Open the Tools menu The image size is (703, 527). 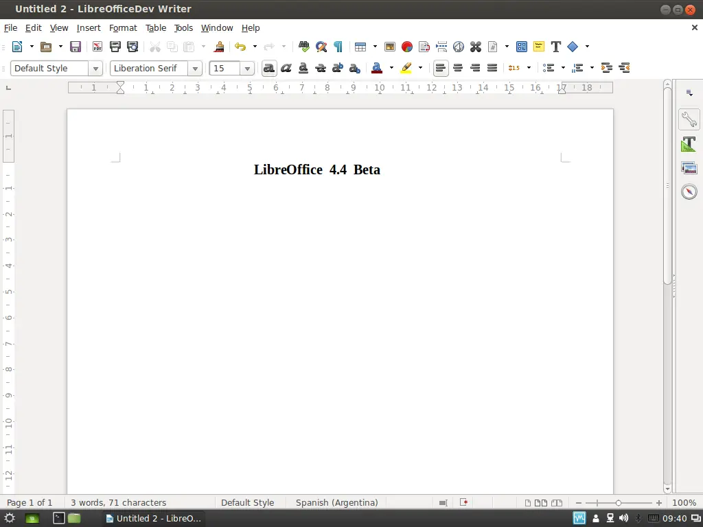pyautogui.click(x=183, y=27)
